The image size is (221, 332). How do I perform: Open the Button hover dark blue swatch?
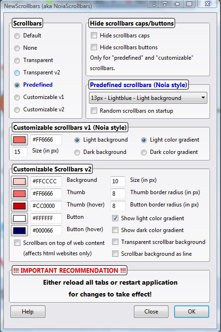[x=19, y=231]
